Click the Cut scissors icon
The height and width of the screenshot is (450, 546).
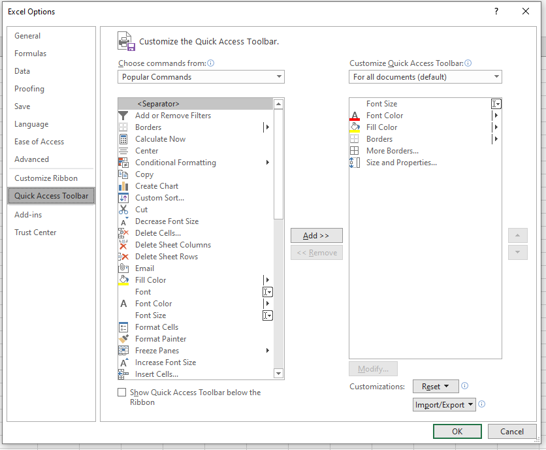pos(123,210)
